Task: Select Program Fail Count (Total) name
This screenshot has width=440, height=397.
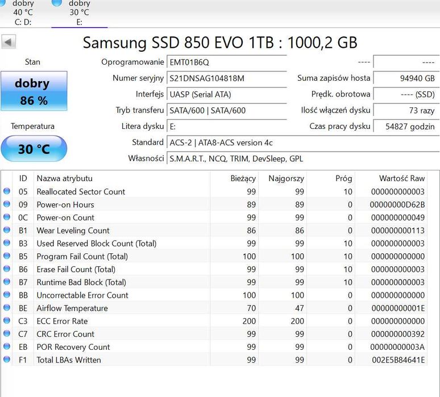Action: (x=82, y=256)
